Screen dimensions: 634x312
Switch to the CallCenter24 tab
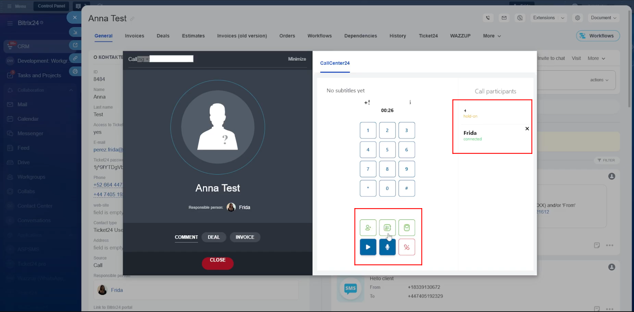coord(335,63)
